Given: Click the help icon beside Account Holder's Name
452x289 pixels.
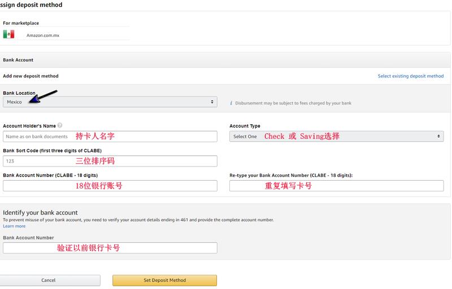Looking at the screenshot, I should (x=60, y=125).
